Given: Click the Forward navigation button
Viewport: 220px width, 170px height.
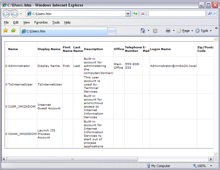Looking at the screenshot, I should click(15, 14).
